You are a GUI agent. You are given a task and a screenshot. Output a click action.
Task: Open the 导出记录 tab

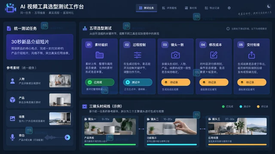[x=212, y=8]
